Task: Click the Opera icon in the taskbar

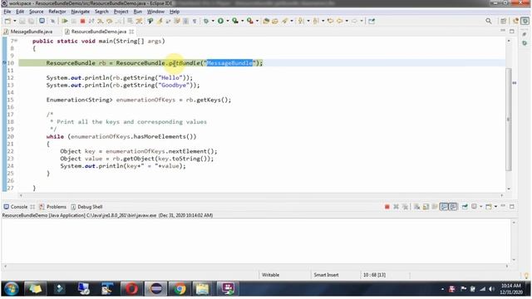Action: [131, 289]
